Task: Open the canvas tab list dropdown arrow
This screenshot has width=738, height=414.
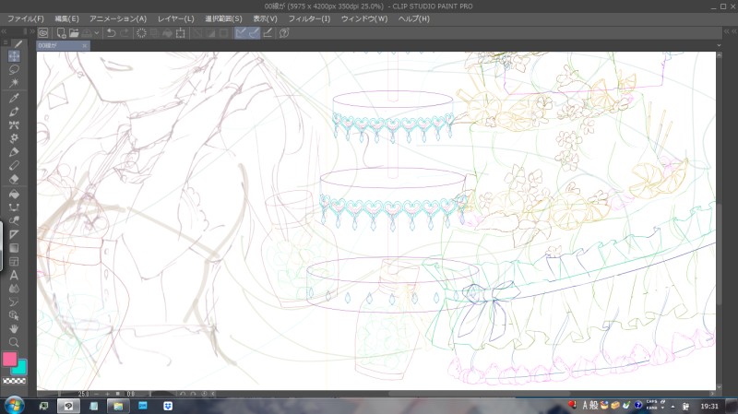Action: pyautogui.click(x=719, y=45)
